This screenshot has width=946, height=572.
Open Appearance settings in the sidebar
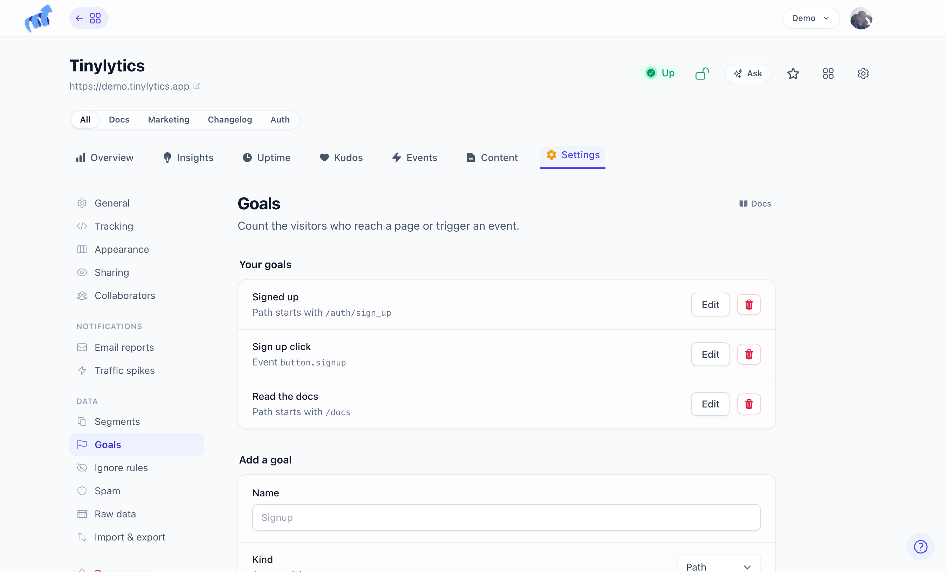click(136, 249)
